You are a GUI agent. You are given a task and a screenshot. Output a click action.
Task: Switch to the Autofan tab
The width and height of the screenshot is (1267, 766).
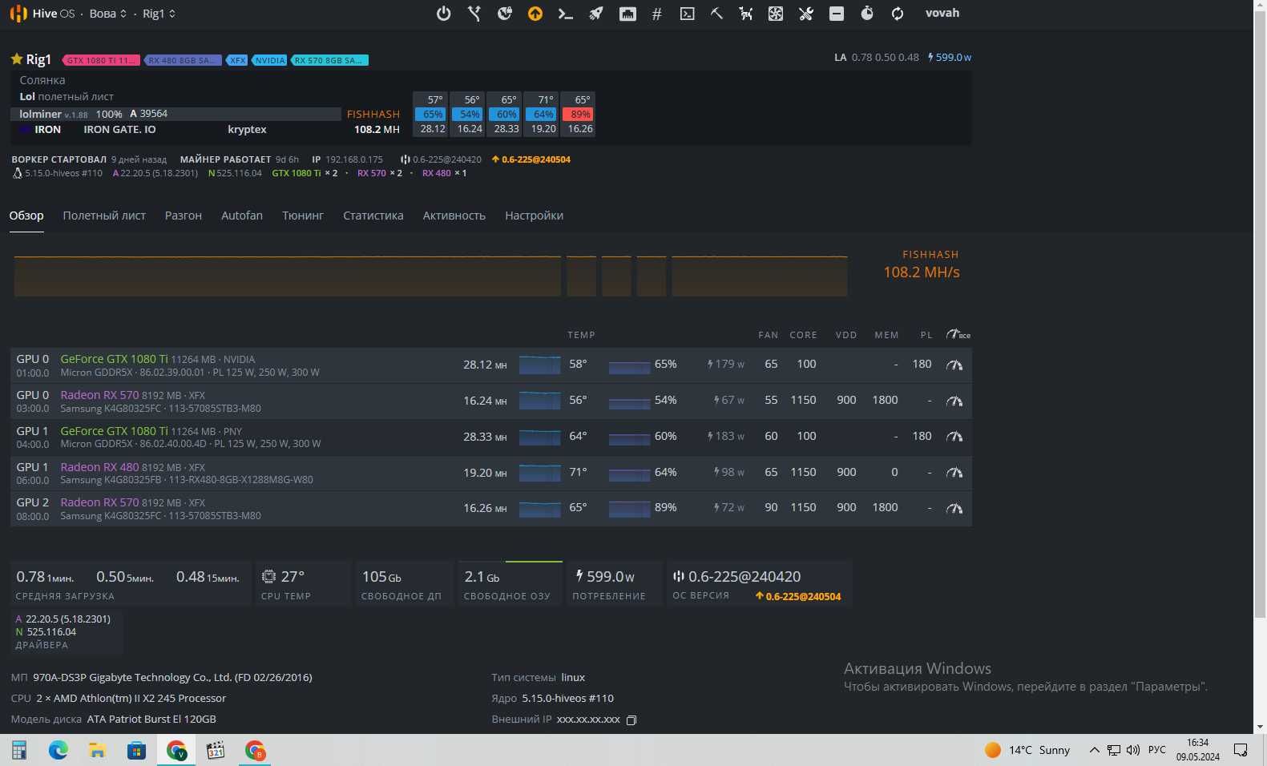242,216
